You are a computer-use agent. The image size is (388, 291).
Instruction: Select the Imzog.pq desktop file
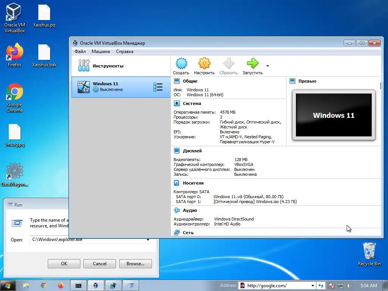pyautogui.click(x=15, y=135)
